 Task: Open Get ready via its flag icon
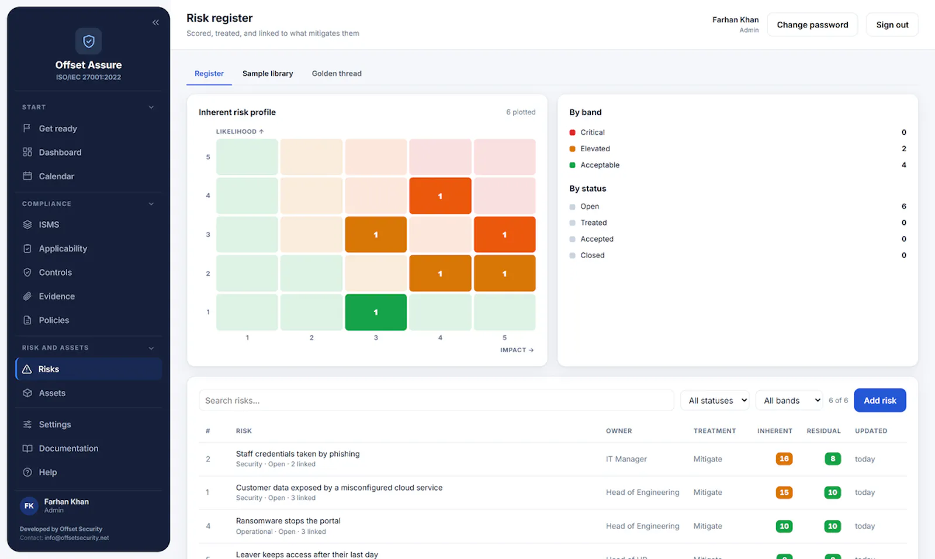click(27, 128)
